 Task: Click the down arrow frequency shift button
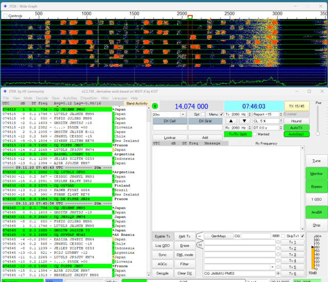pyautogui.click(x=244, y=121)
